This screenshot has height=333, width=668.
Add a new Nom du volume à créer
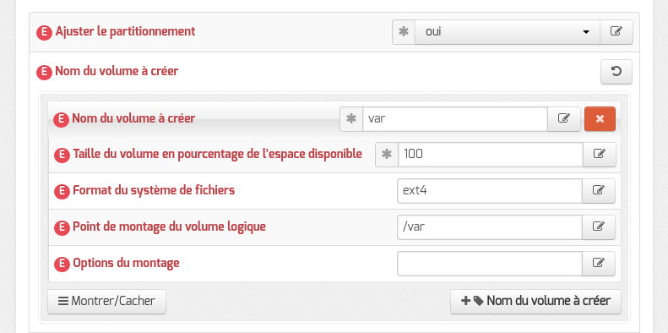(x=535, y=302)
